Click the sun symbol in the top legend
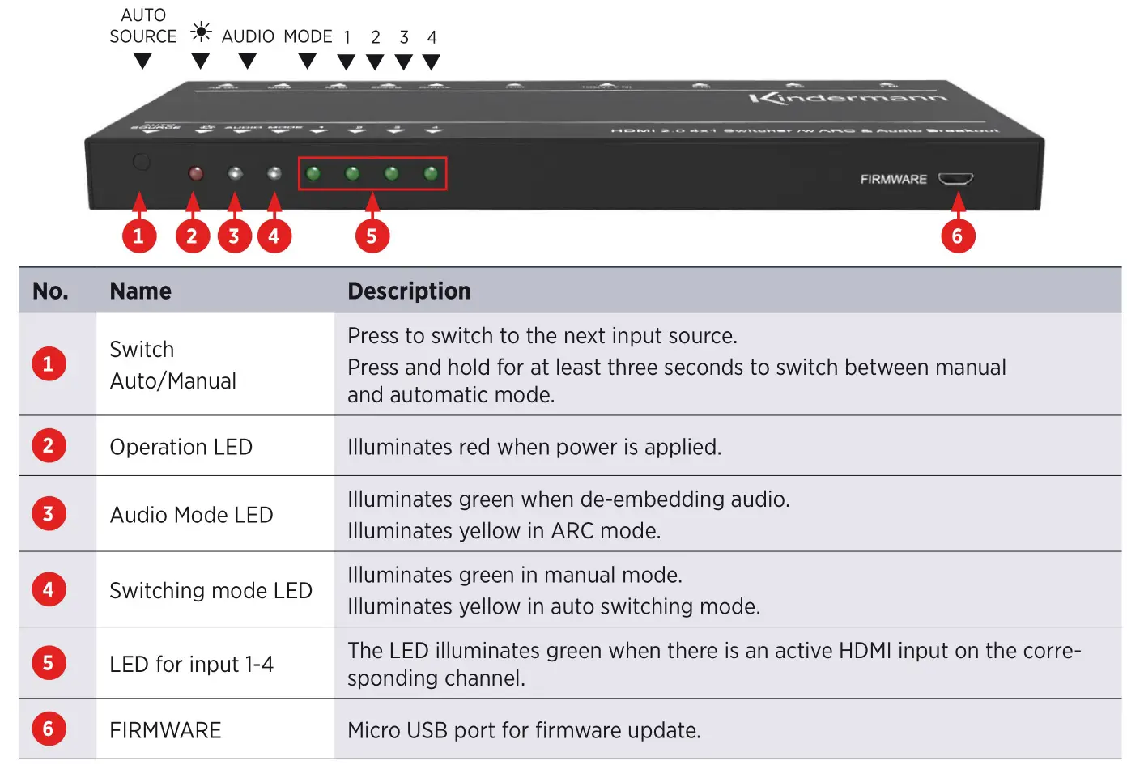The width and height of the screenshot is (1127, 765). (x=201, y=32)
